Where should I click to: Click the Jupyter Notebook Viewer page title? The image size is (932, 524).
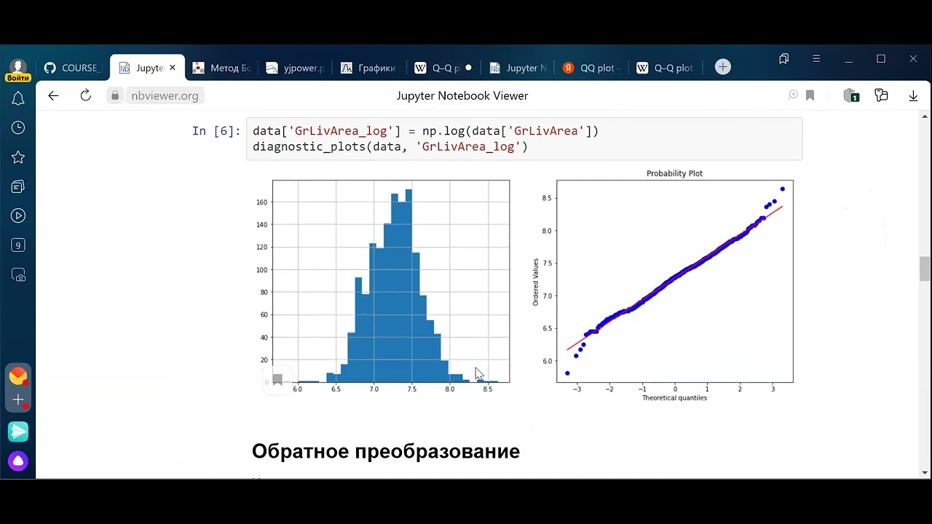tap(462, 95)
